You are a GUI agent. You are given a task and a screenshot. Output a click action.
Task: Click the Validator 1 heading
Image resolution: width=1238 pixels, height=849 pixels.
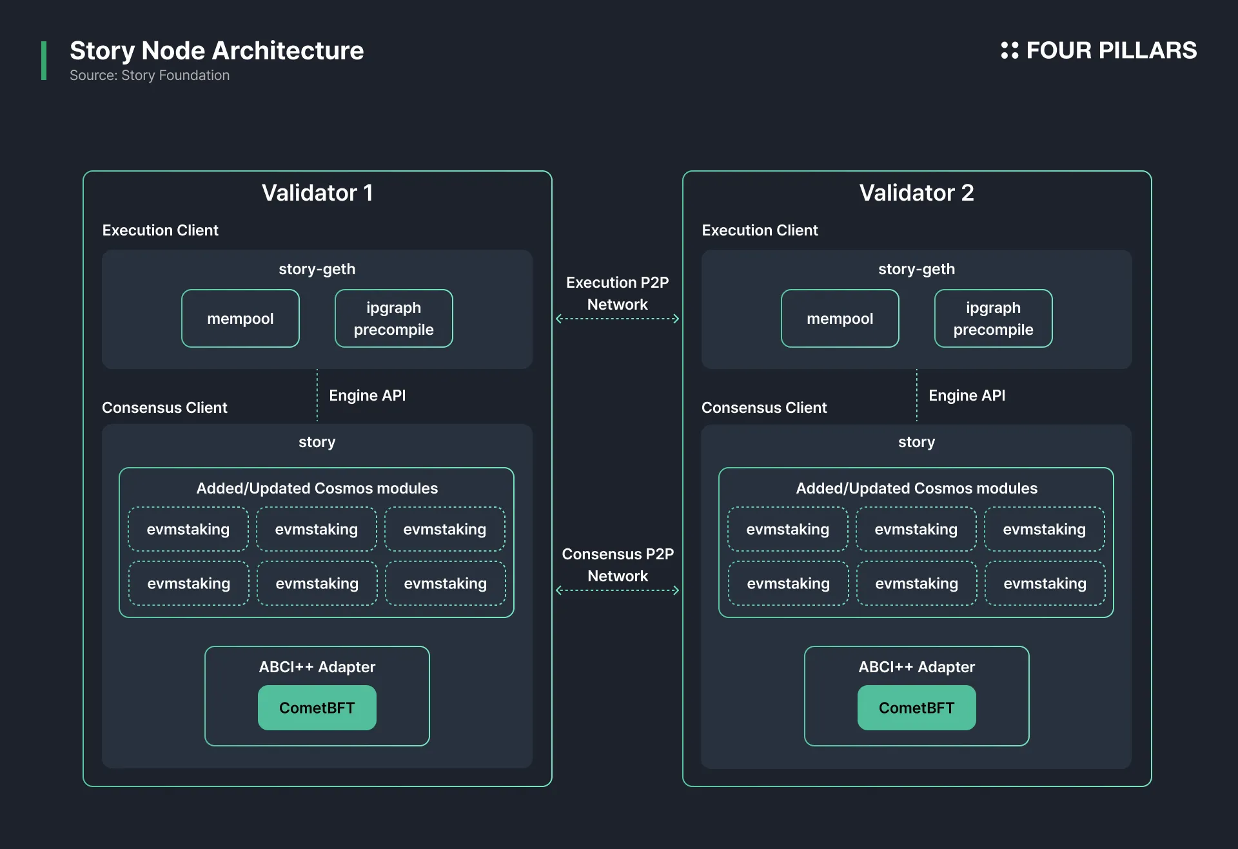[317, 193]
